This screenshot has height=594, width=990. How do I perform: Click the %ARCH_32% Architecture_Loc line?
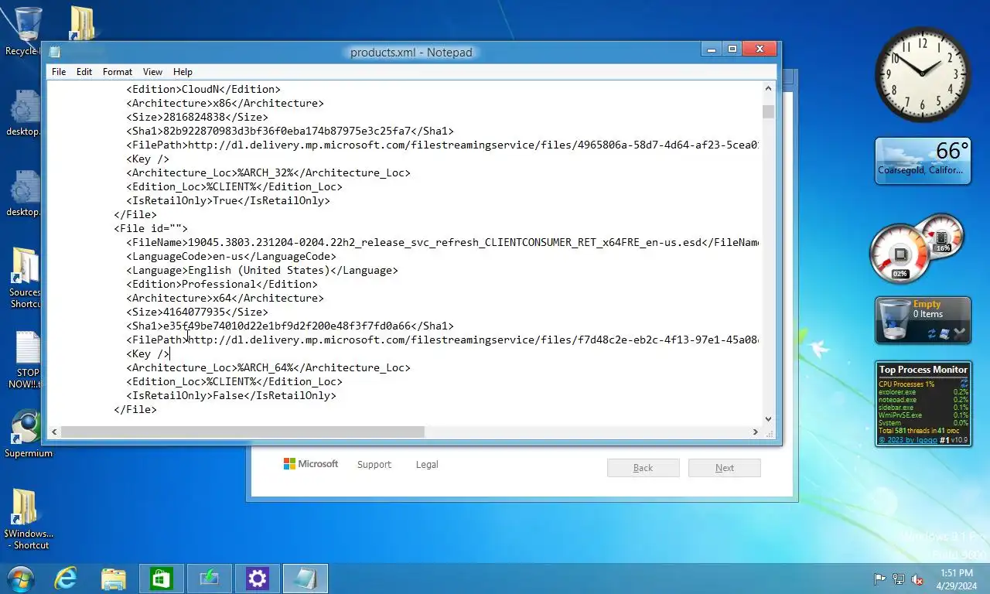click(x=268, y=172)
